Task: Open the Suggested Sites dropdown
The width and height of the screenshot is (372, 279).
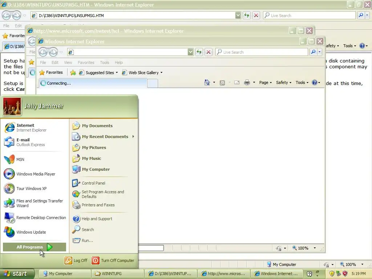Action: pos(117,73)
